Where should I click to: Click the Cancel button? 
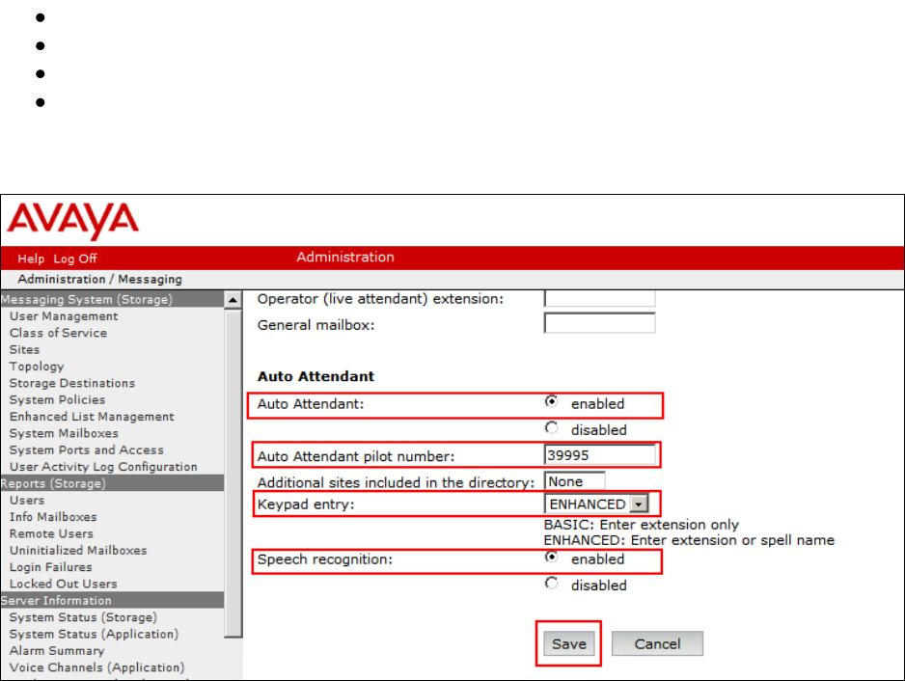[x=657, y=643]
